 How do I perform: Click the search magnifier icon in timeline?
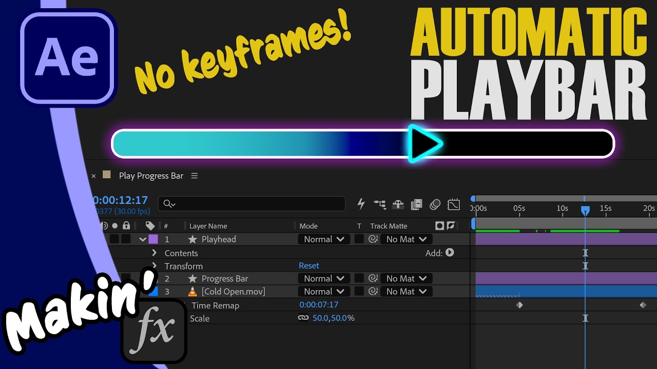pyautogui.click(x=169, y=204)
